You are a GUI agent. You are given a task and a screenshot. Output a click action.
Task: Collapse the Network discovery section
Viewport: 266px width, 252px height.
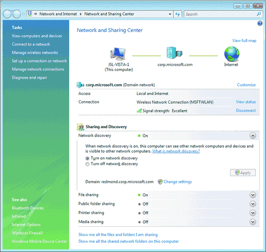253,136
